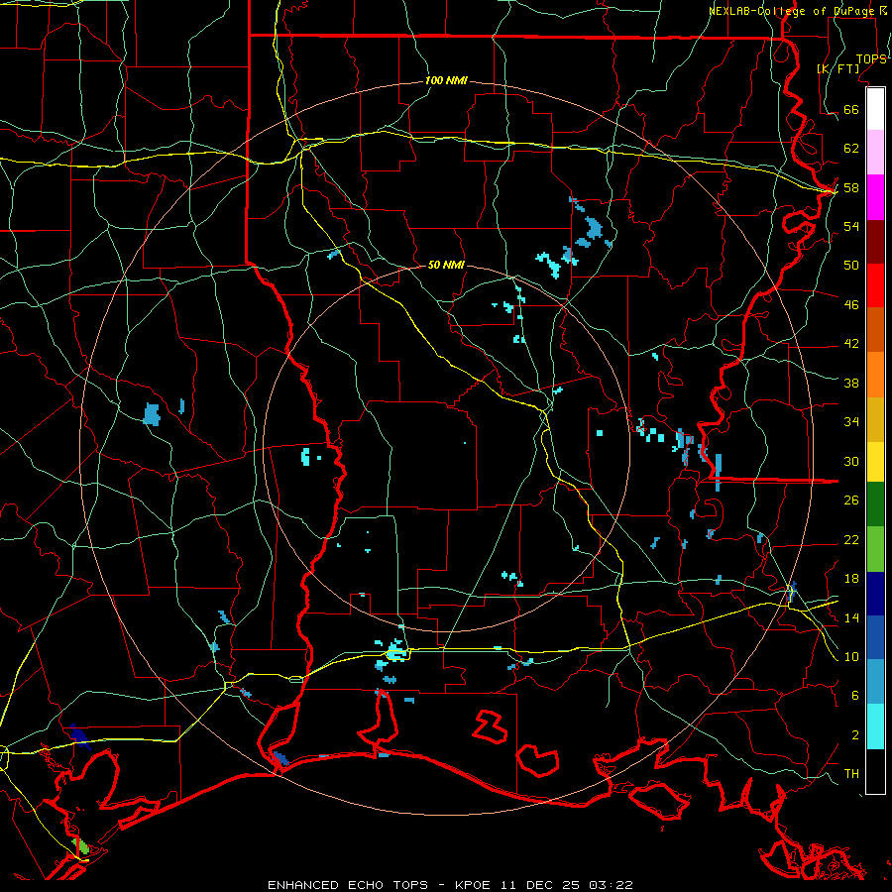This screenshot has height=892, width=892.
Task: Select the light pink legend swatch
Action: (875, 153)
